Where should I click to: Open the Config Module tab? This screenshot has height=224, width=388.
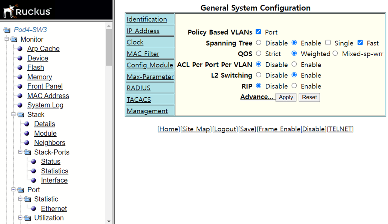(x=150, y=65)
